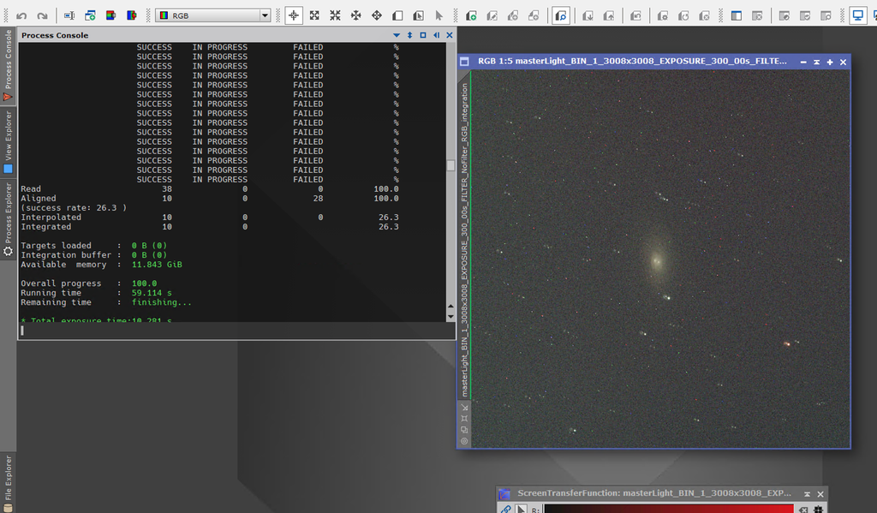Click the galaxy core in the image
This screenshot has height=513, width=877.
tap(658, 260)
